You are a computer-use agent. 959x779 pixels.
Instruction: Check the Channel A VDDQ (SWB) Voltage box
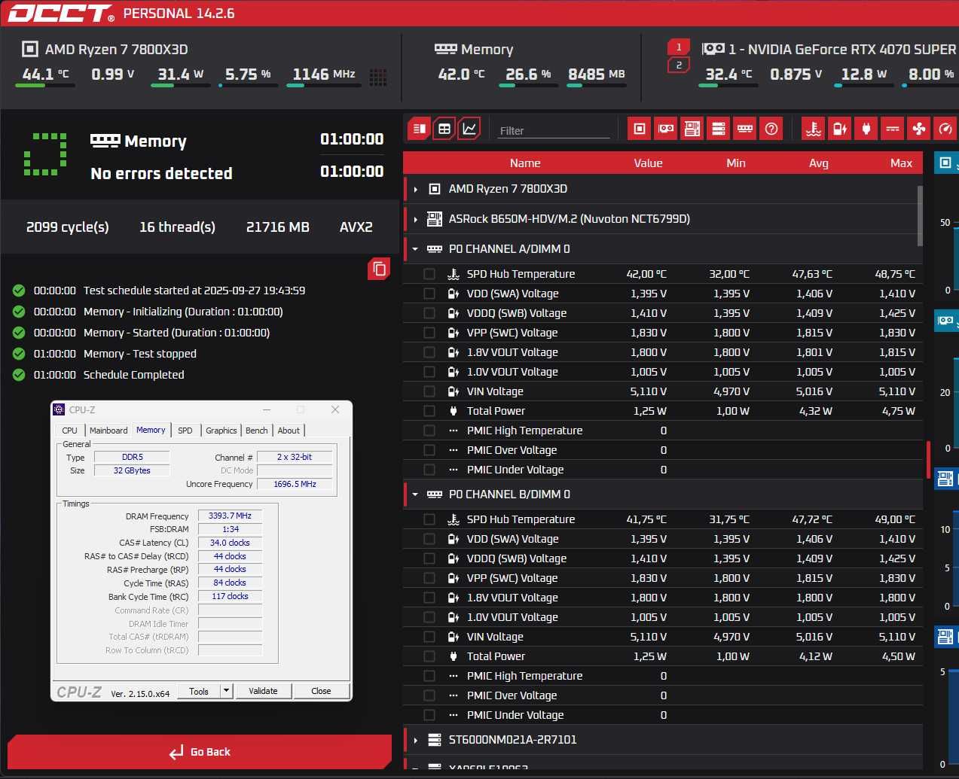(x=429, y=313)
